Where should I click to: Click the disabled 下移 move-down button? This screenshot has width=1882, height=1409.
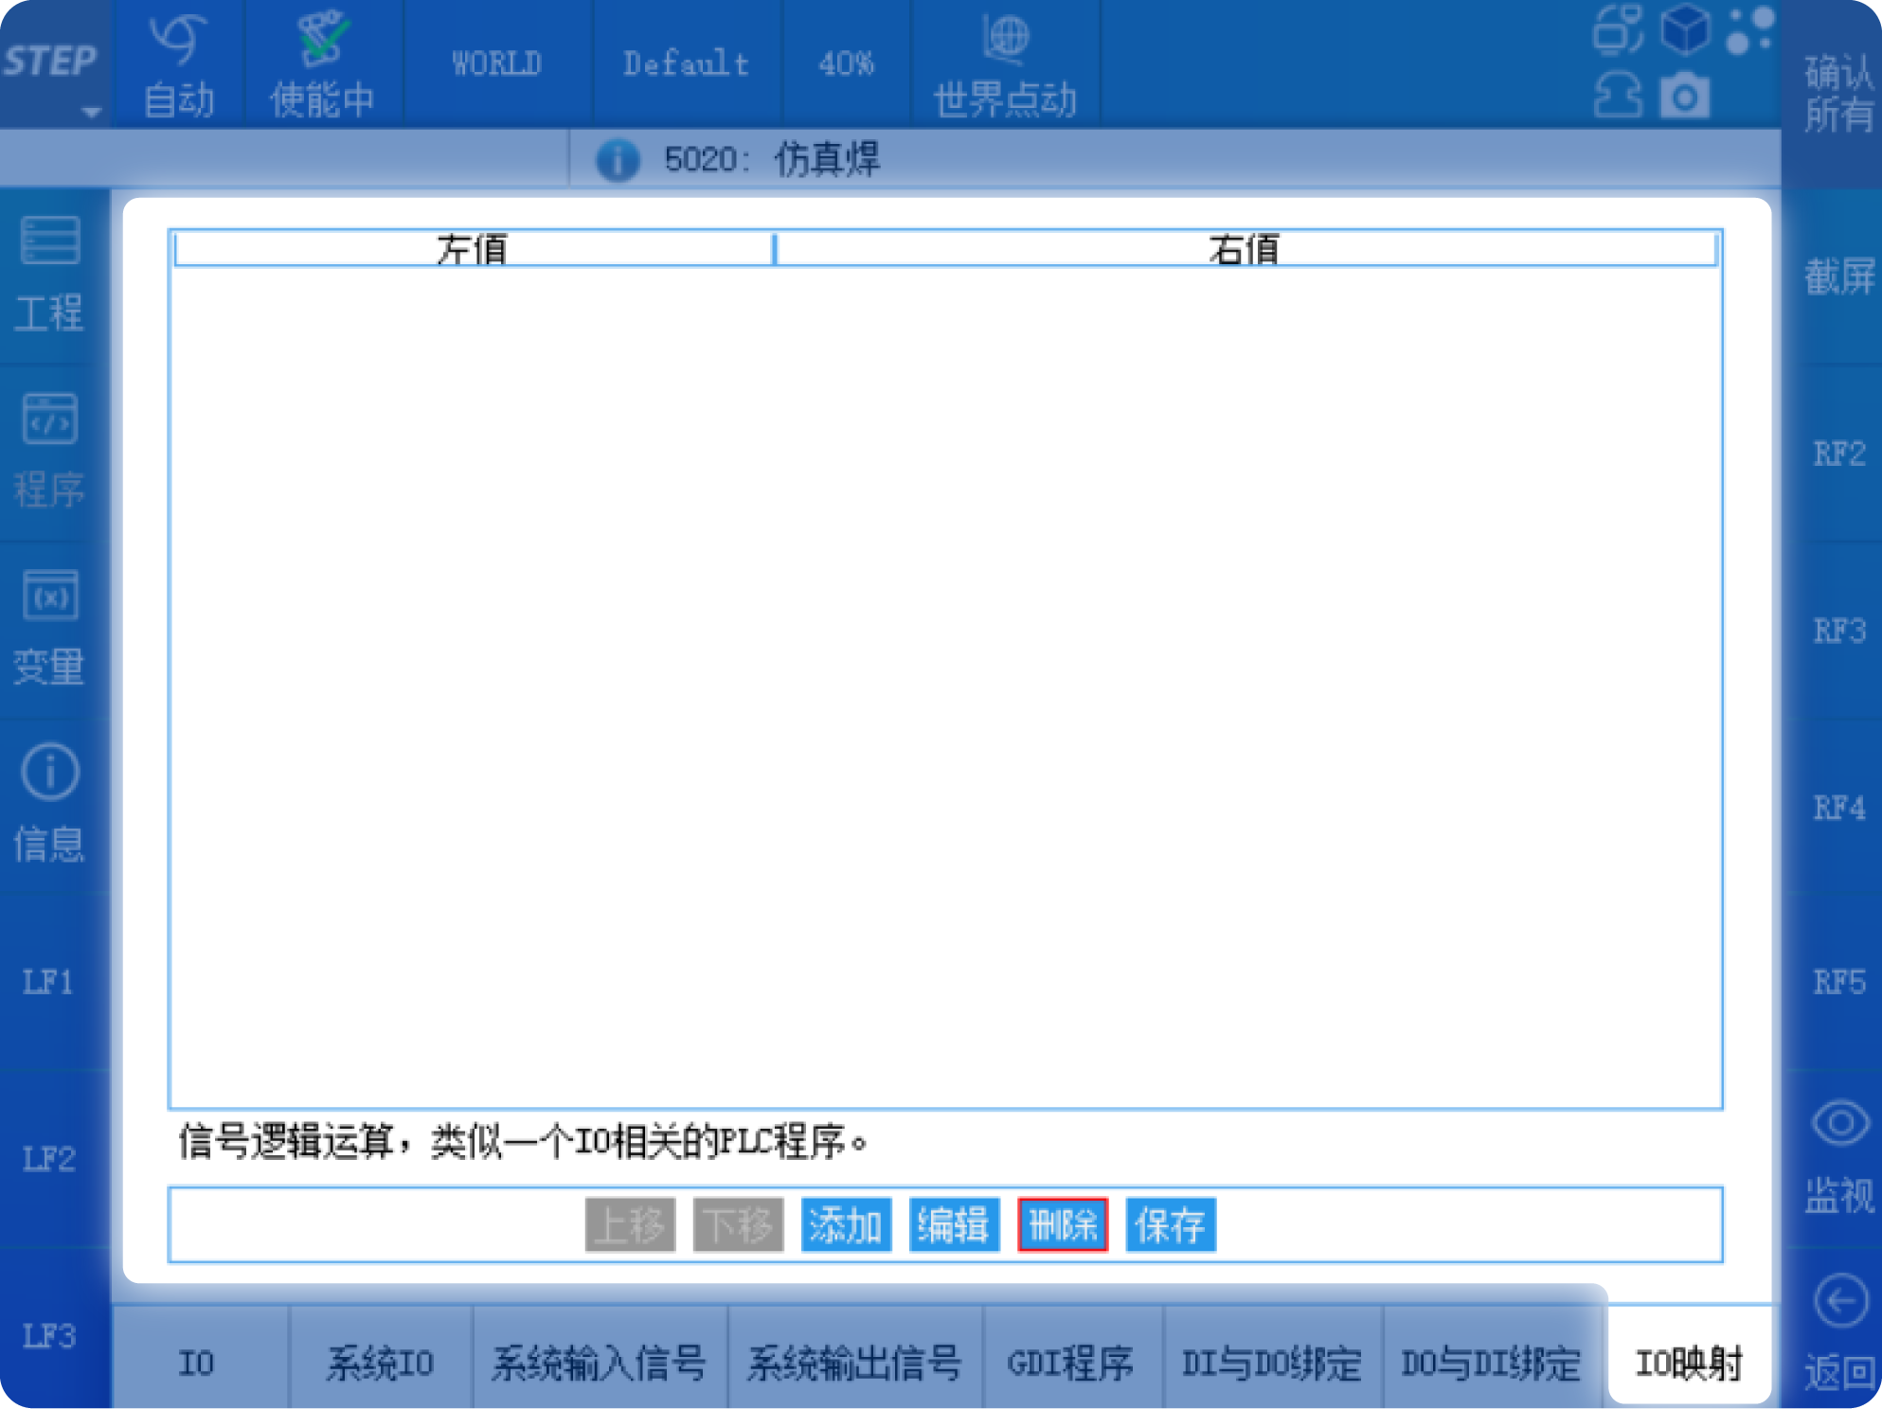coord(738,1225)
